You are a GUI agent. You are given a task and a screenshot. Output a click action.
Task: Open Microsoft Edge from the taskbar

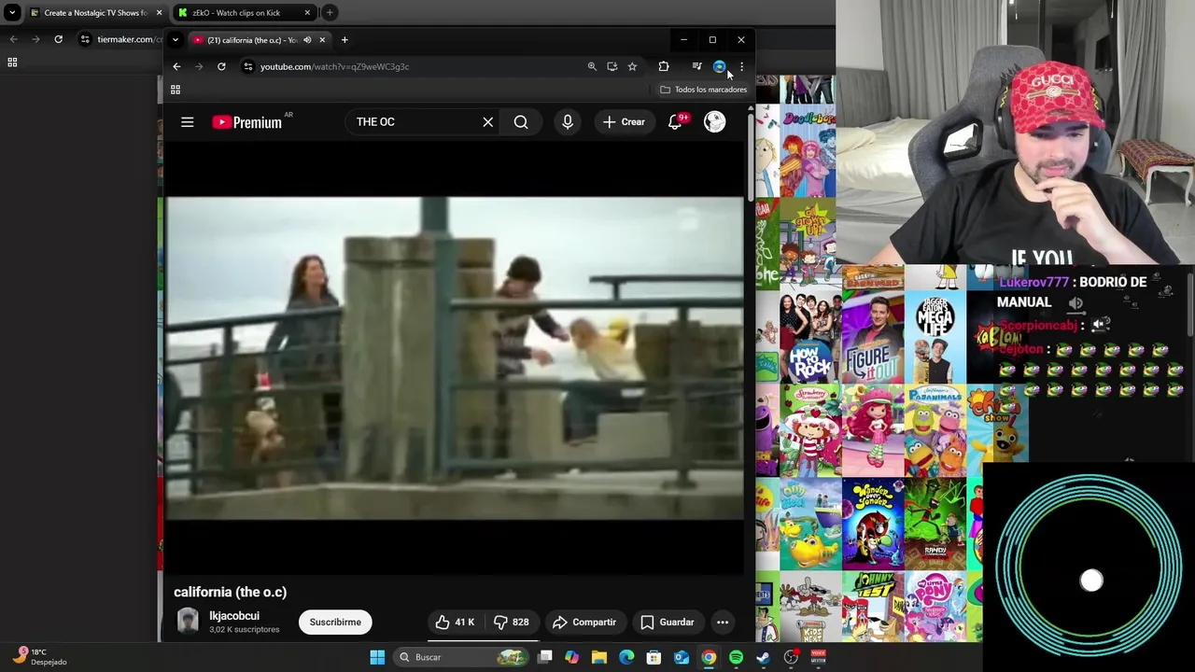point(626,657)
